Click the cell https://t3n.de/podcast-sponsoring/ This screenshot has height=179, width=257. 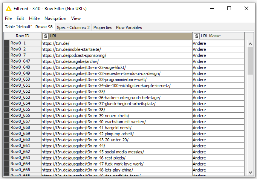point(117,55)
